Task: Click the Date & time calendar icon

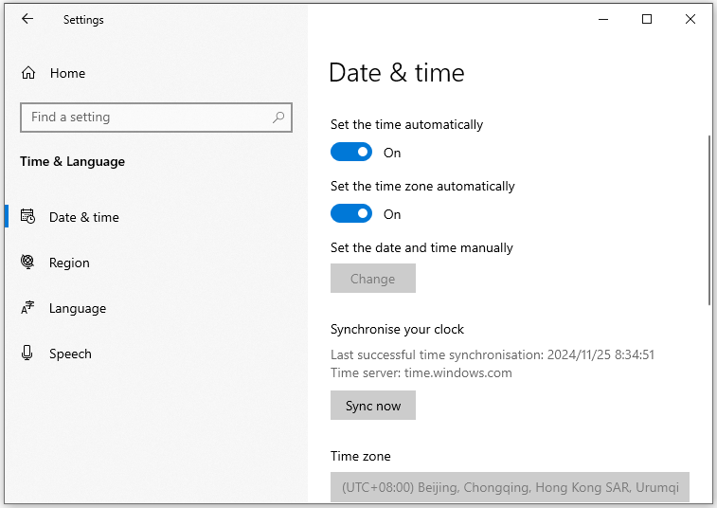Action: (x=27, y=216)
